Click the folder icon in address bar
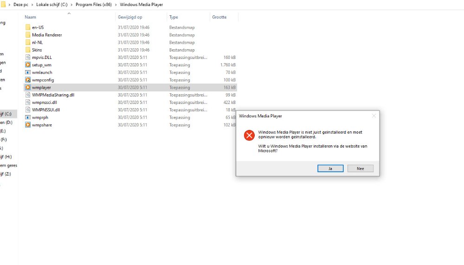 click(3, 5)
